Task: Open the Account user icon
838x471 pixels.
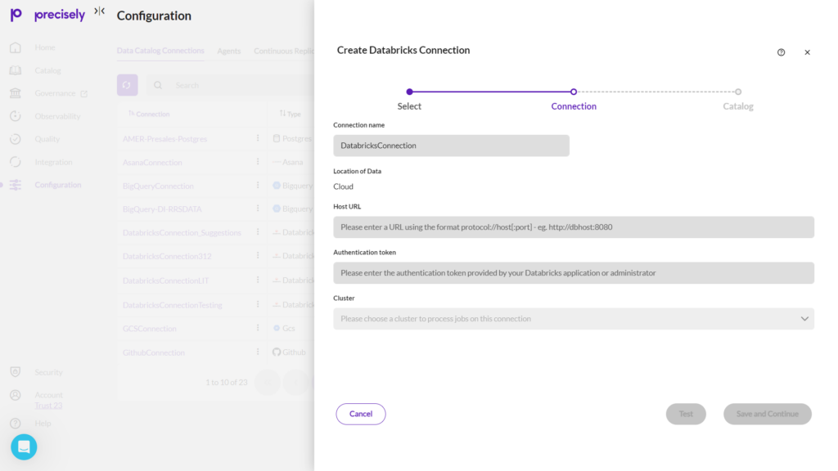Action: pos(16,395)
